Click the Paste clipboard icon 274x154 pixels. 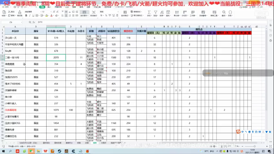point(4,12)
